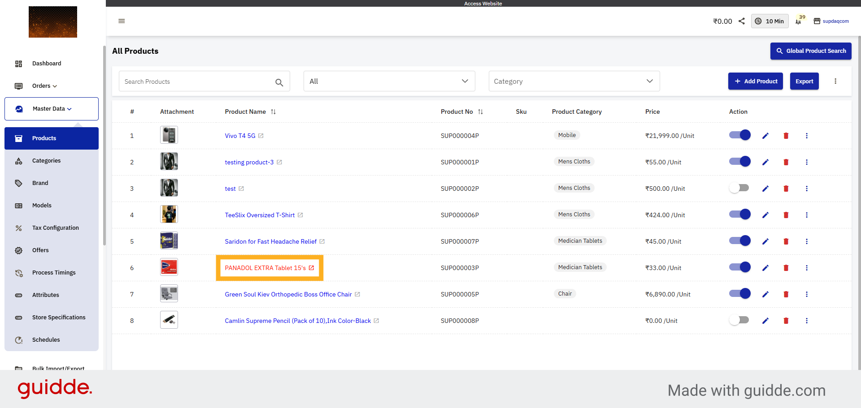Viewport: 861px width, 408px height.
Task: Enable the test product toggle
Action: click(739, 188)
